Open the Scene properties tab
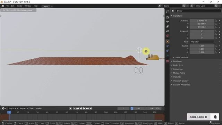The image size is (222, 125). click(x=168, y=31)
